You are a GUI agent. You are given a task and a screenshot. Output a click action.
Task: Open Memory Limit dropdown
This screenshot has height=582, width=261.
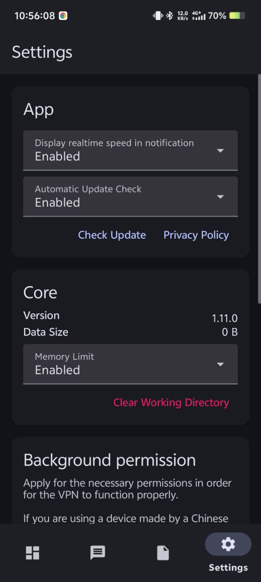(x=130, y=364)
